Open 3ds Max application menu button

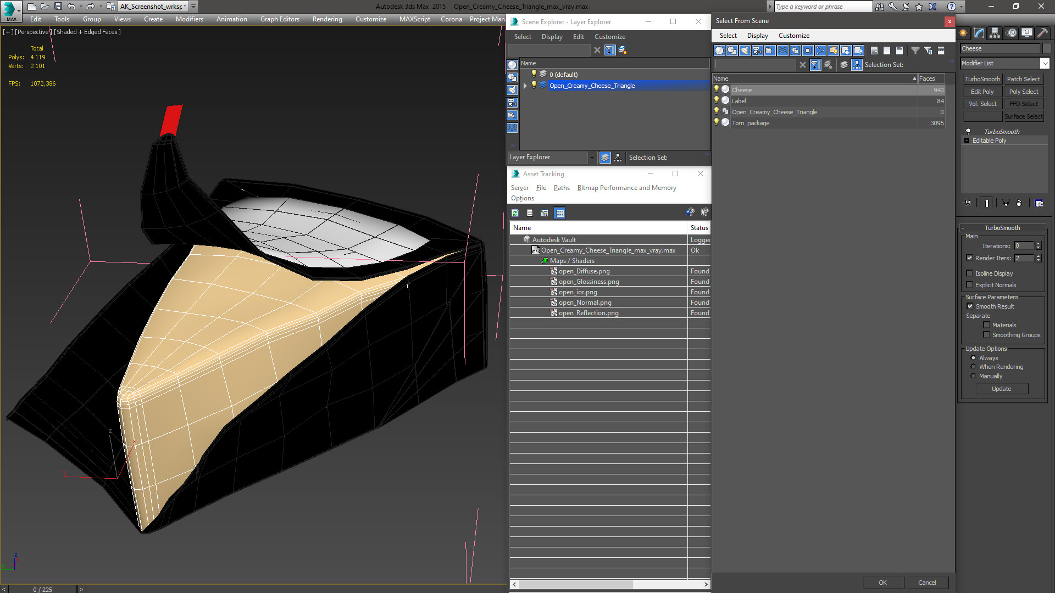coord(10,10)
